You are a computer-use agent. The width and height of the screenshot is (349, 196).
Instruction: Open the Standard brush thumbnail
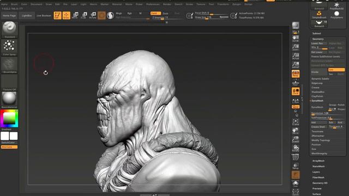9,30
